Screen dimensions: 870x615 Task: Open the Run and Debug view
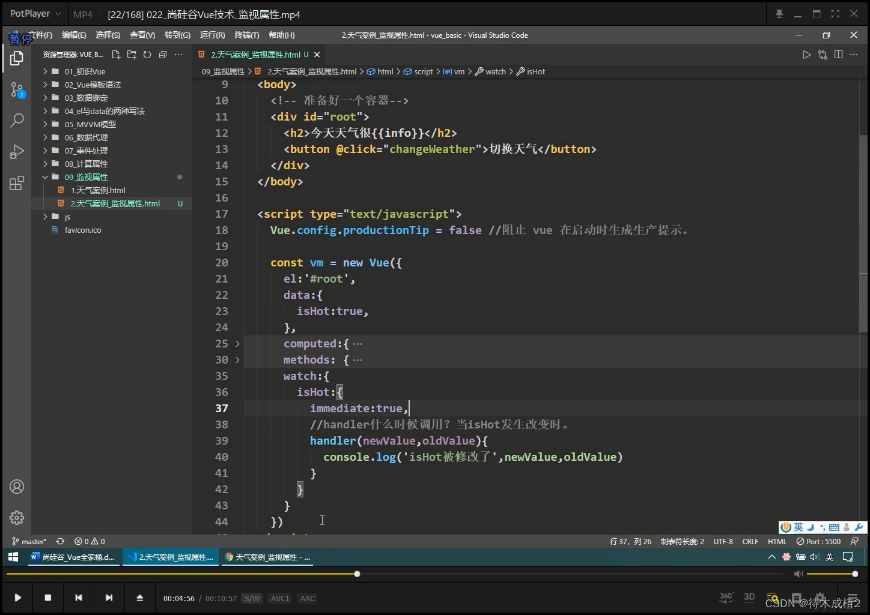17,152
